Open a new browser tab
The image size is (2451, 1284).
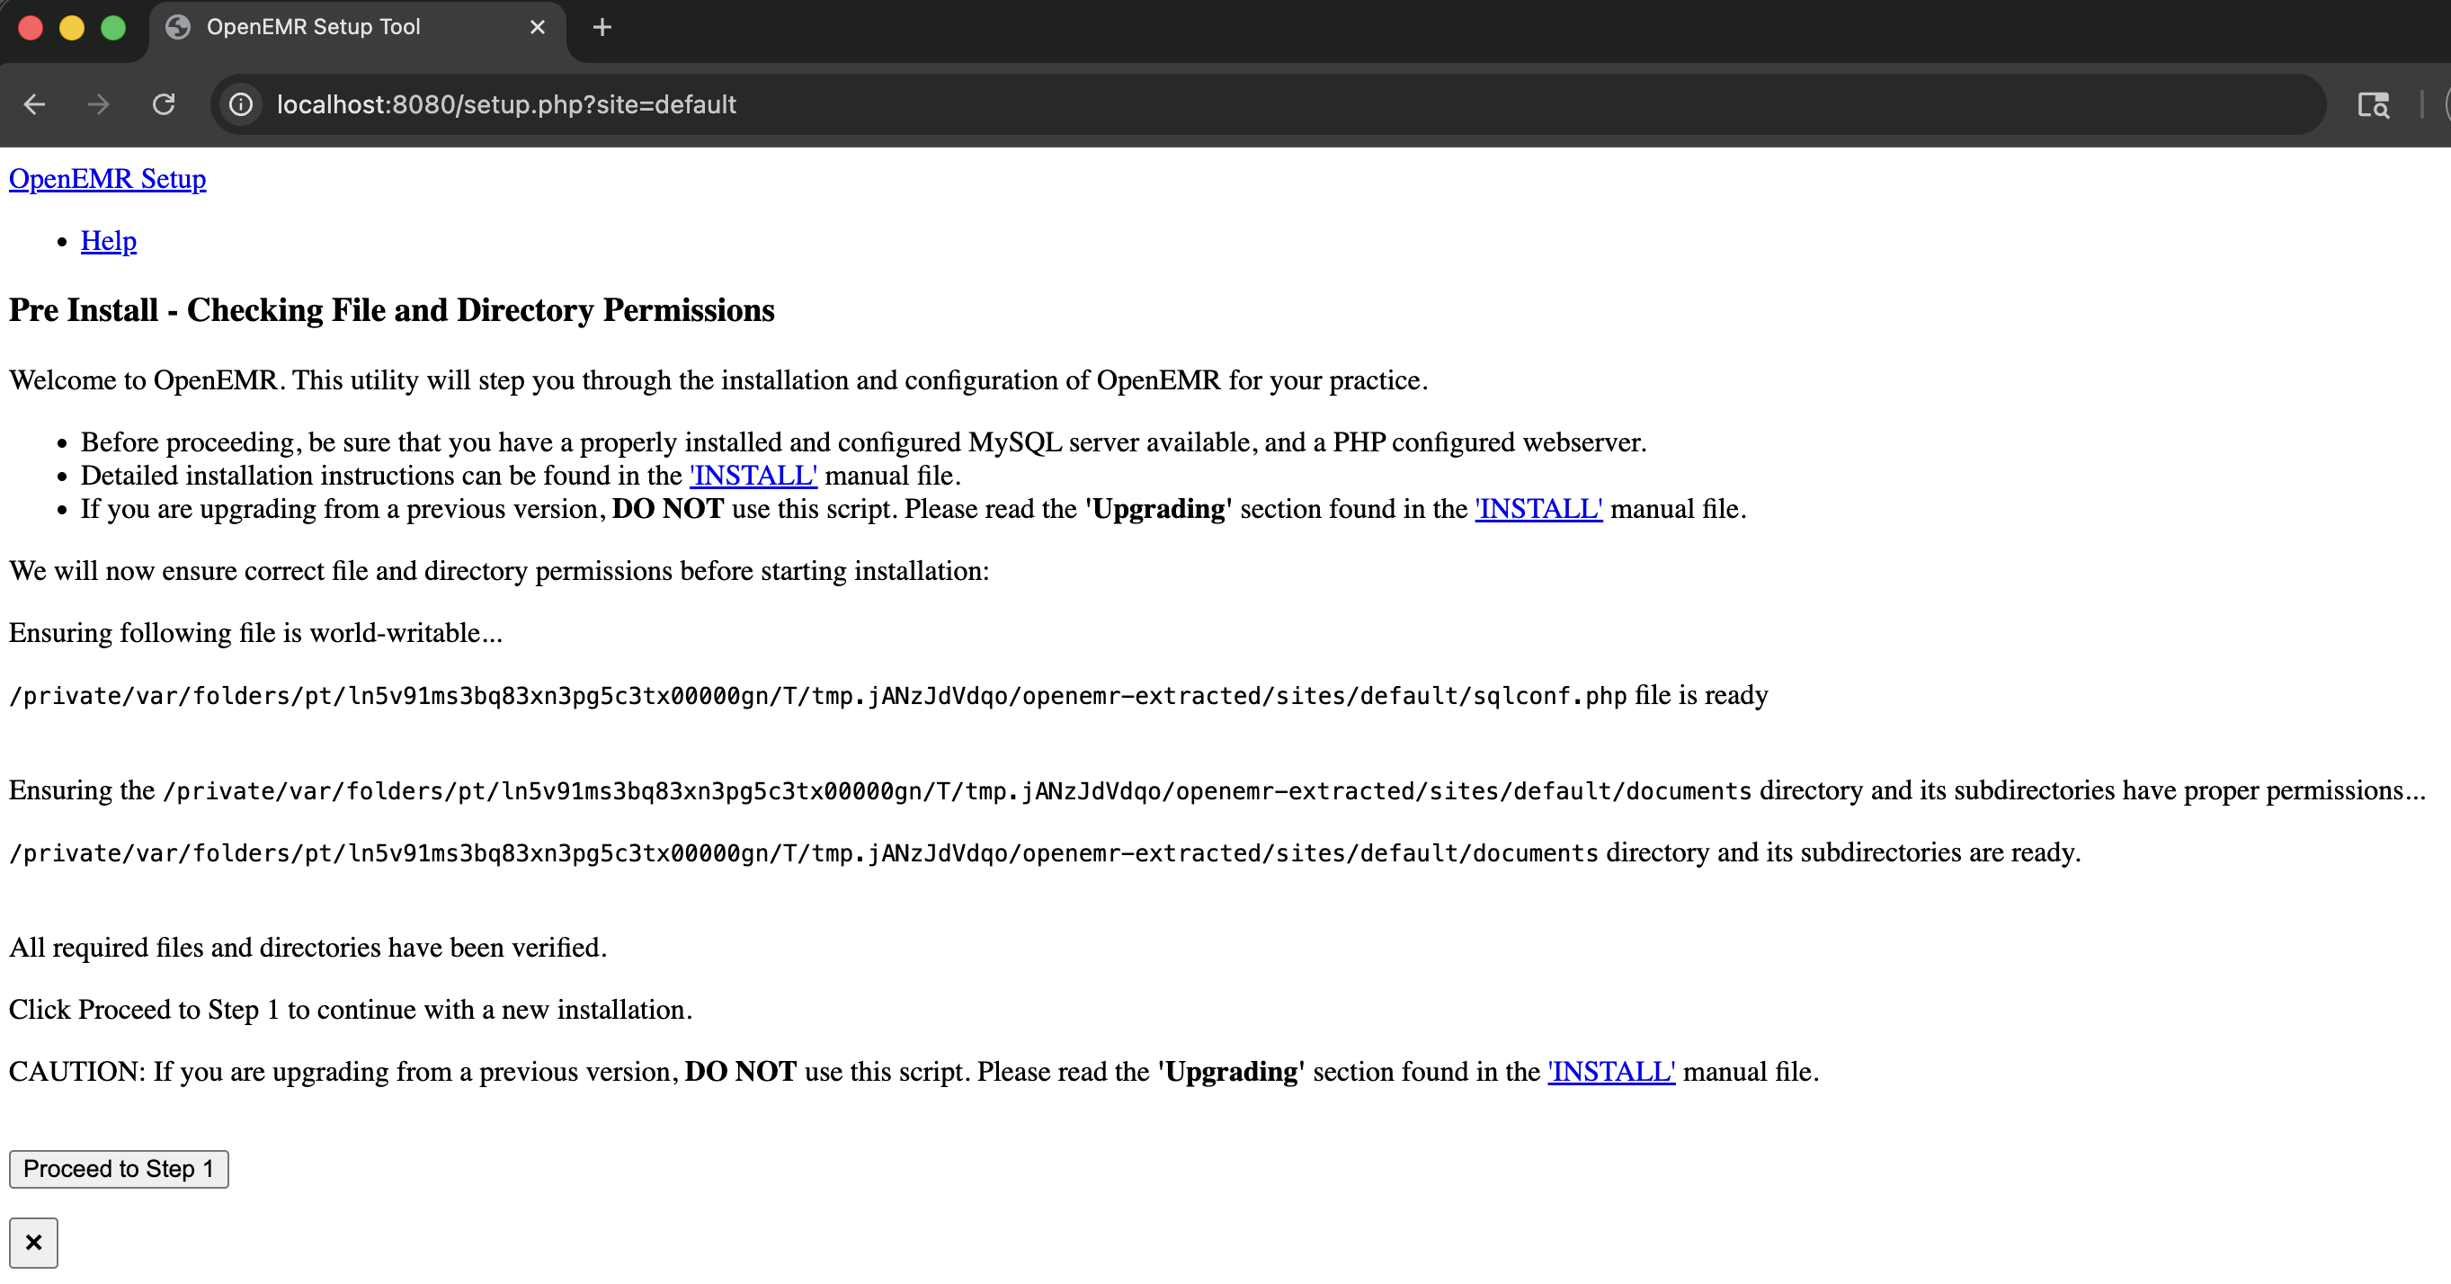click(x=602, y=28)
